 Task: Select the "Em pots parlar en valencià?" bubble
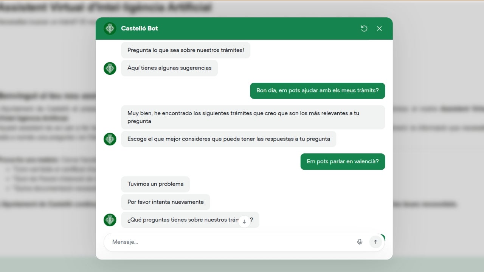click(x=343, y=162)
